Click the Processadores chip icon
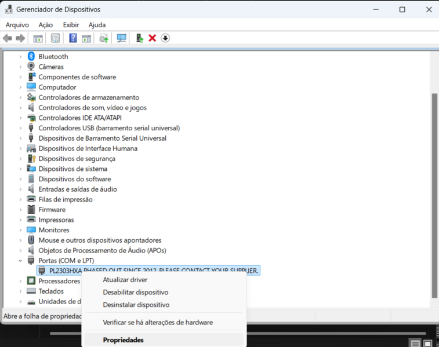The image size is (439, 347). 31,280
